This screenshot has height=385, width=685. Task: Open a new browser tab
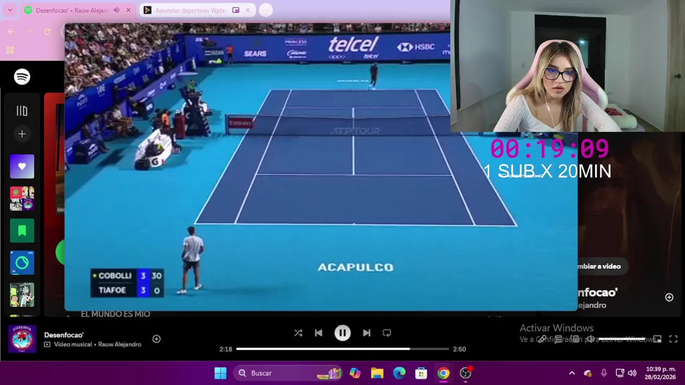click(x=265, y=10)
